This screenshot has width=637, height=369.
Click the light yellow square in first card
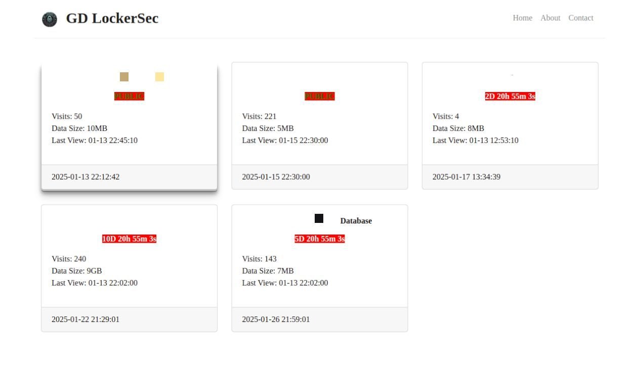(x=159, y=77)
